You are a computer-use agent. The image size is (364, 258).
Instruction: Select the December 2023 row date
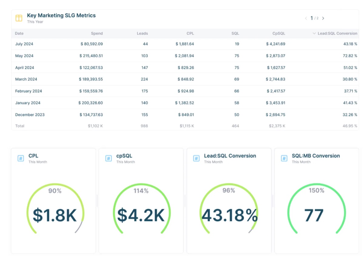point(30,115)
